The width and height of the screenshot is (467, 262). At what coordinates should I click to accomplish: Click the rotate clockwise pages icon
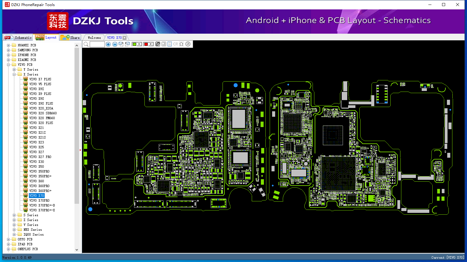click(x=121, y=44)
